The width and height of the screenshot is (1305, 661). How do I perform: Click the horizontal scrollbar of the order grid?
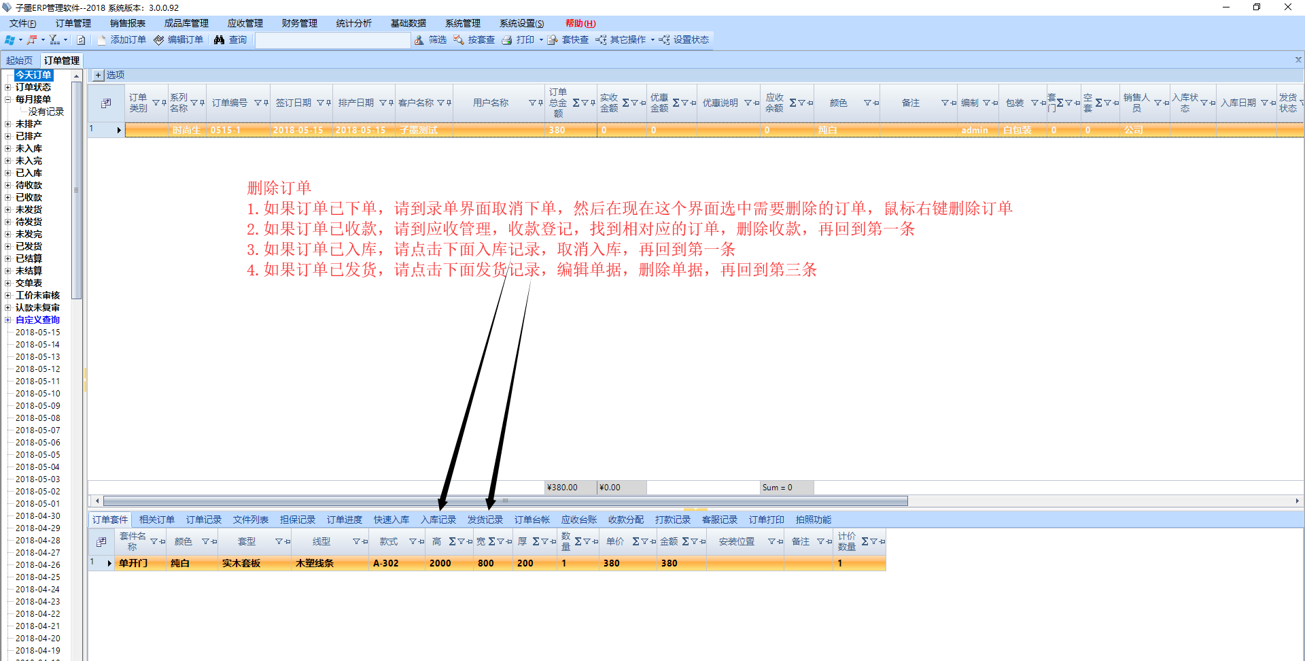pos(504,501)
